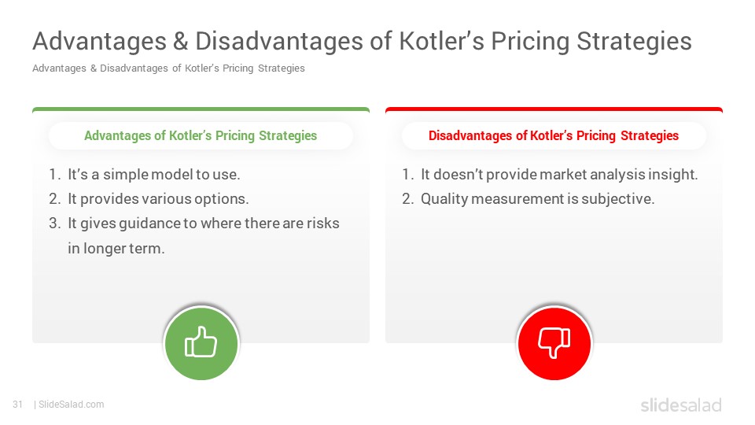
Task: Click the SlideSalad.com footer link
Action: click(x=72, y=405)
